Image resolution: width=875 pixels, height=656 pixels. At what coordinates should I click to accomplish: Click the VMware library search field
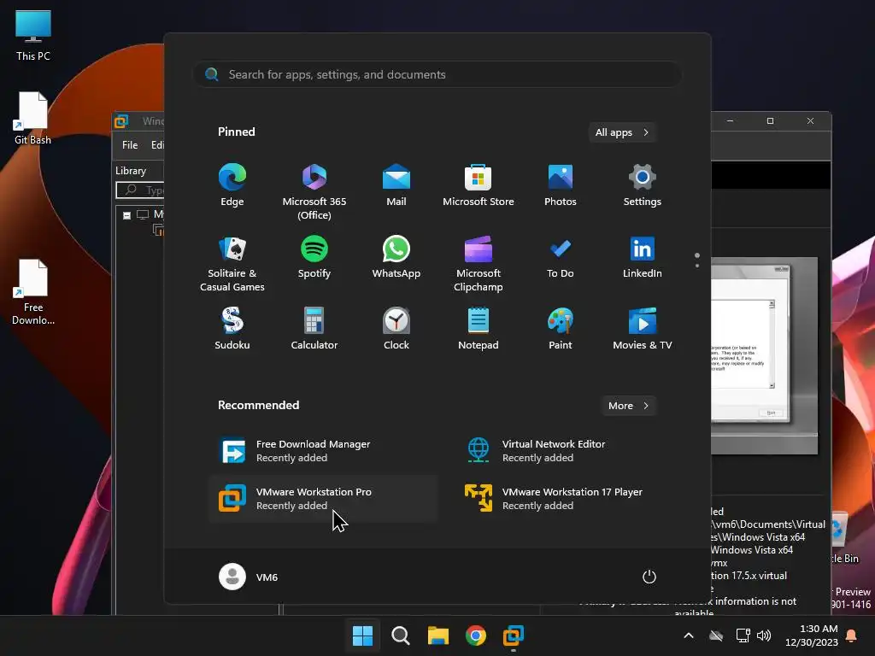point(140,190)
